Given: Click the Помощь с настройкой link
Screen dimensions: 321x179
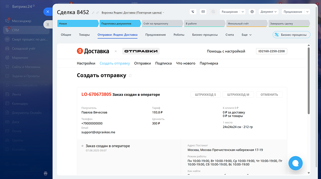Looking at the screenshot, I should 226,51.
